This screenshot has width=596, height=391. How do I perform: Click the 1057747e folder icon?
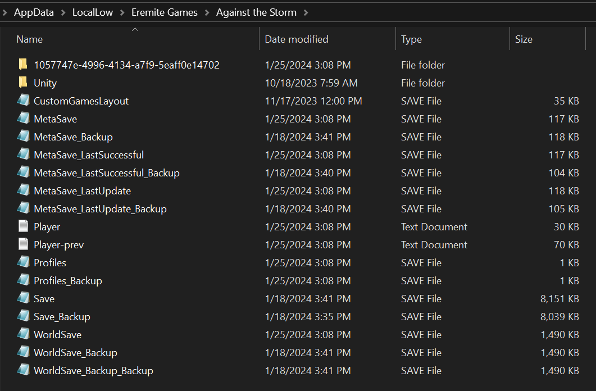tap(23, 65)
